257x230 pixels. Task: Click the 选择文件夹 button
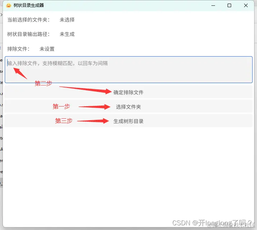(128, 107)
